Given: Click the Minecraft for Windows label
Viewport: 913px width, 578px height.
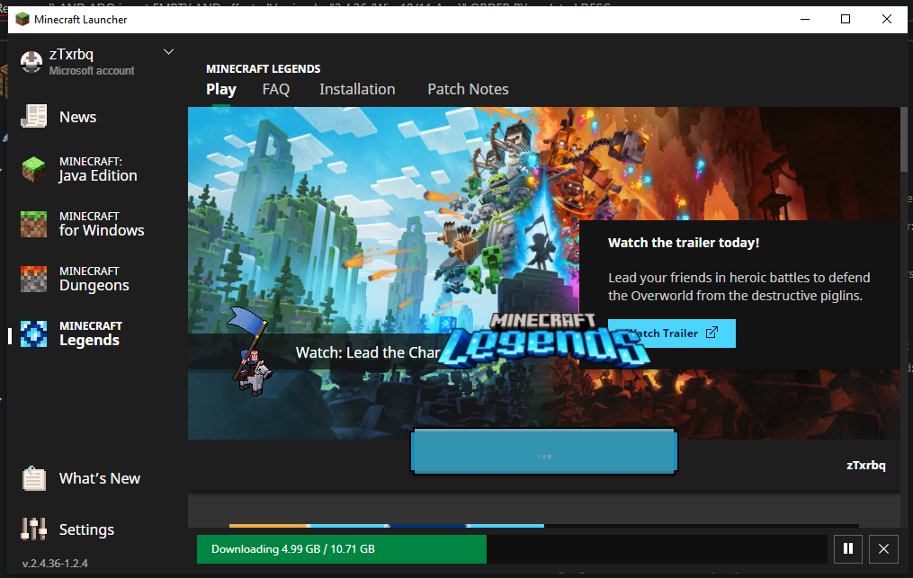Looking at the screenshot, I should pyautogui.click(x=102, y=224).
